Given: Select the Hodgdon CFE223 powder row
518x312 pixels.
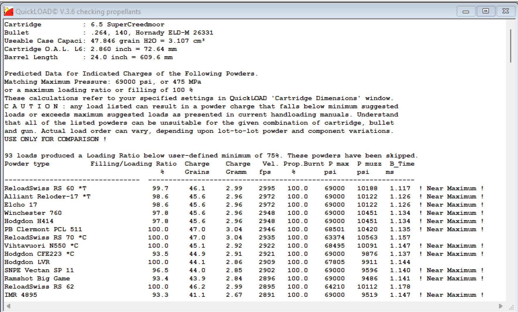Looking at the screenshot, I should click(39, 254).
